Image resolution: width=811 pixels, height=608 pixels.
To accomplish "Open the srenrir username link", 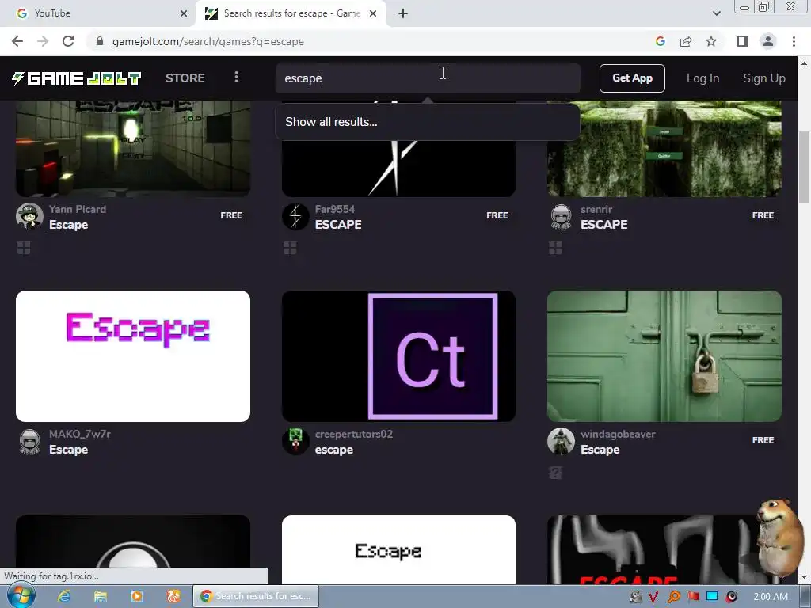I will tap(596, 209).
